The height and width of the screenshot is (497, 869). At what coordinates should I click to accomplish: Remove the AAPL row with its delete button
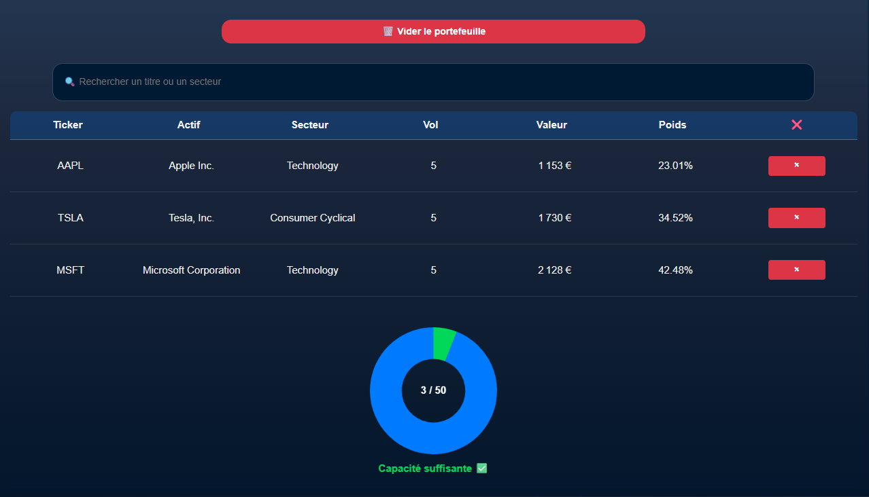[796, 166]
